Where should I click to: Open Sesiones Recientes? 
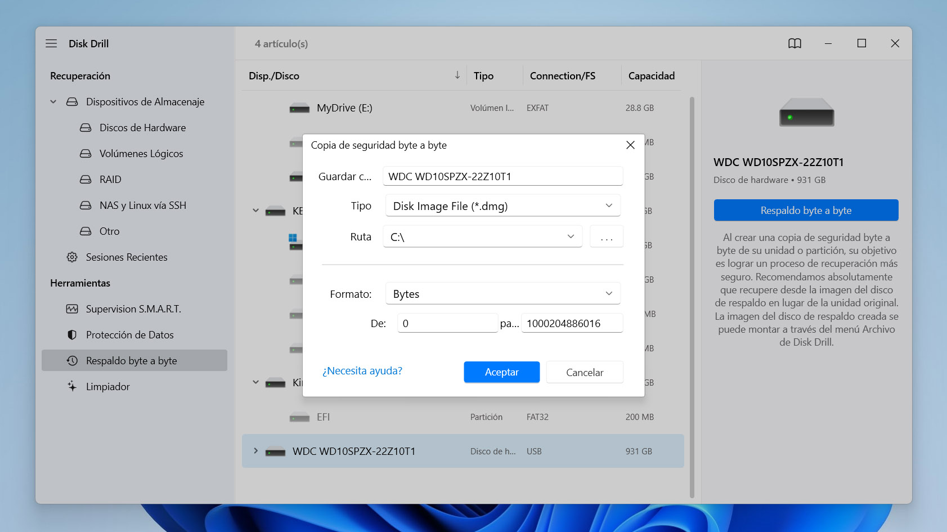click(127, 257)
